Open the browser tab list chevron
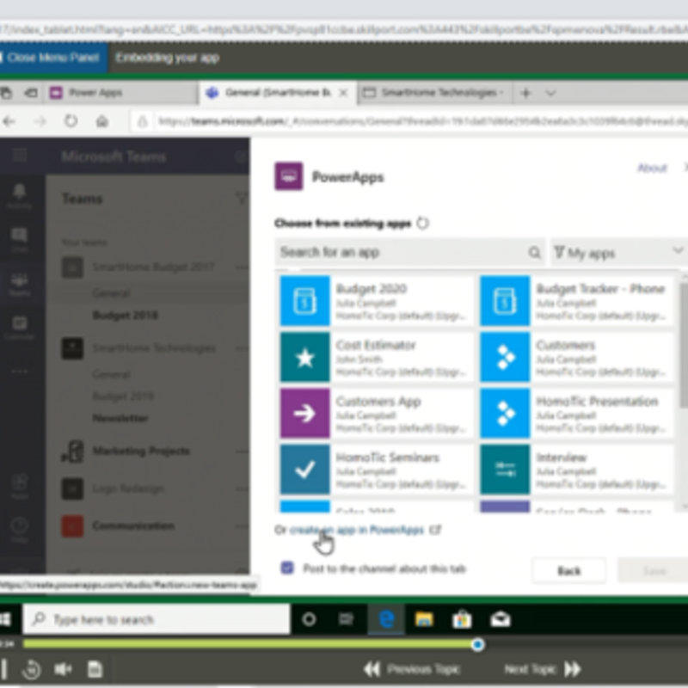 pos(551,93)
